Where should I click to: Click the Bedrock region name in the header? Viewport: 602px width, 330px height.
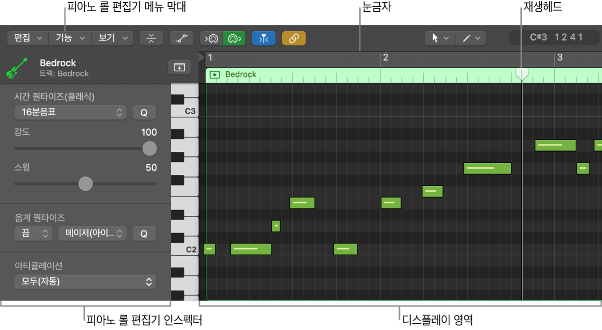pyautogui.click(x=241, y=74)
